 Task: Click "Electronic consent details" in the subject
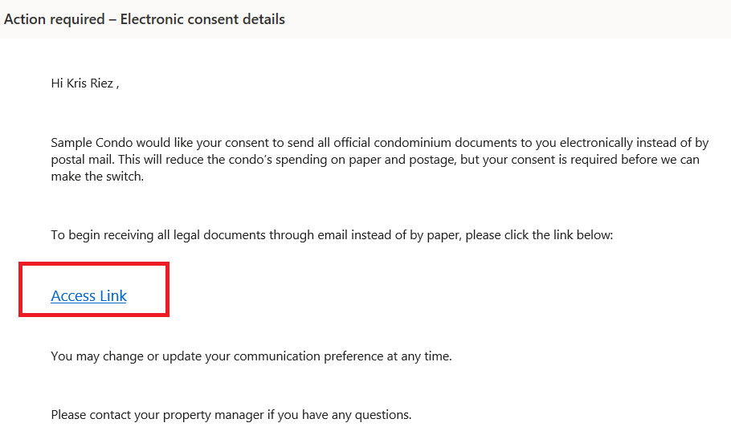coord(202,19)
